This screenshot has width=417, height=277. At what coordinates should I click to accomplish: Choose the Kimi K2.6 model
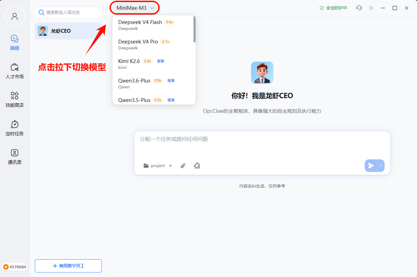point(153,64)
